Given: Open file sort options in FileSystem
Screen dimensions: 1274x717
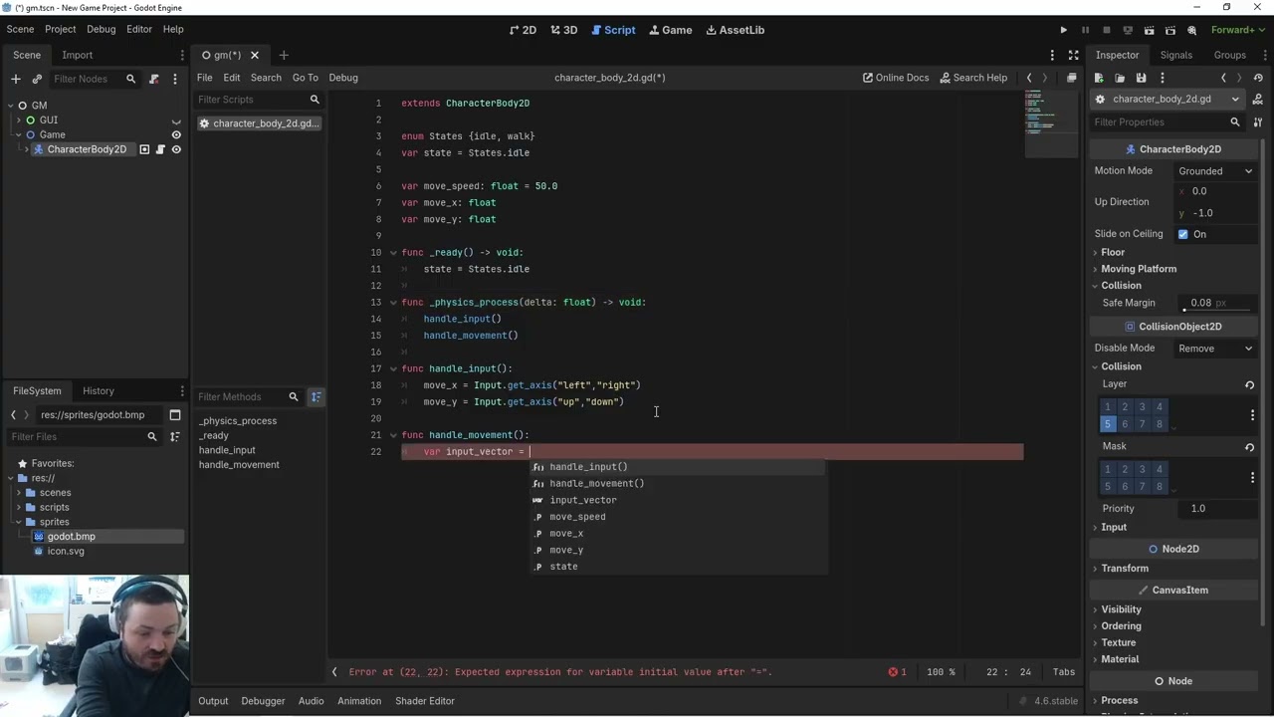Looking at the screenshot, I should (175, 437).
